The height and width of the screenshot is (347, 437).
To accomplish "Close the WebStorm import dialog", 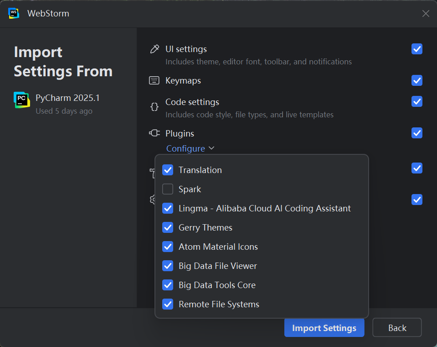I will pyautogui.click(x=426, y=13).
